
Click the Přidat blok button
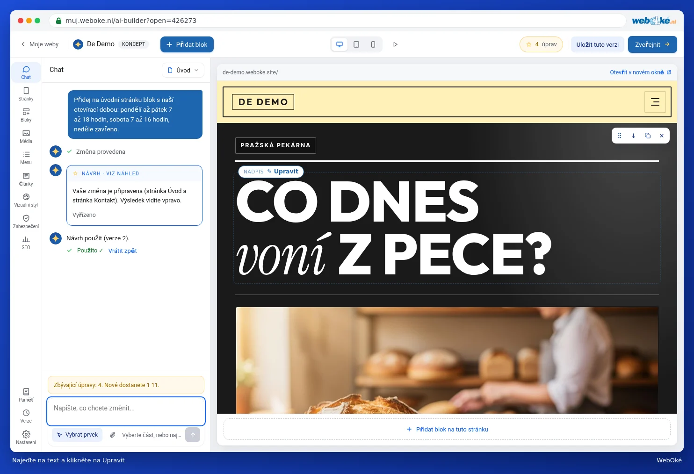pyautogui.click(x=187, y=44)
